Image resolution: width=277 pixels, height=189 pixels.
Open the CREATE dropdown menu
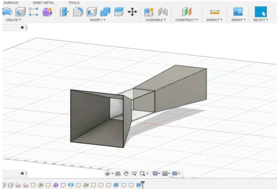tap(13, 20)
